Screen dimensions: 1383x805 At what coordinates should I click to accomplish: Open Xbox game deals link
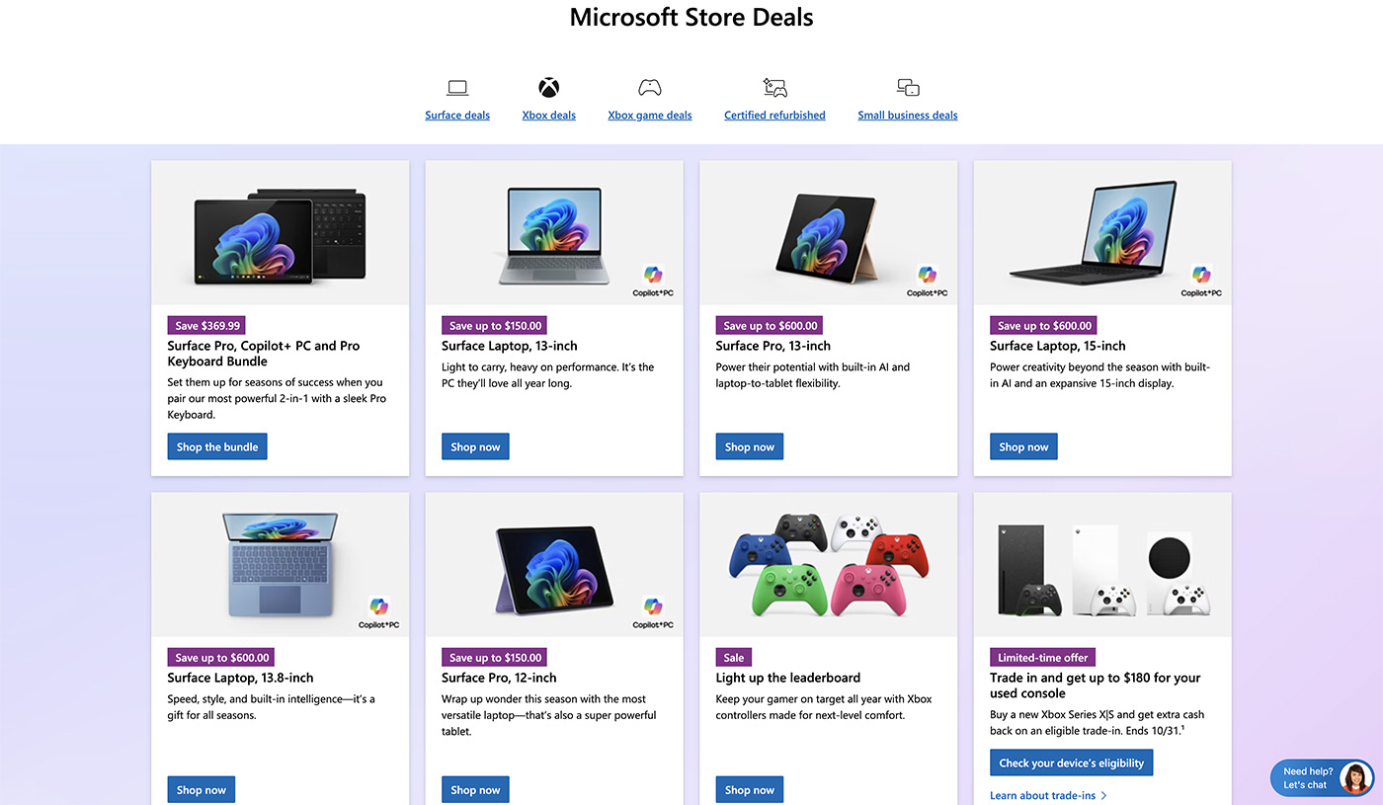pyautogui.click(x=649, y=116)
